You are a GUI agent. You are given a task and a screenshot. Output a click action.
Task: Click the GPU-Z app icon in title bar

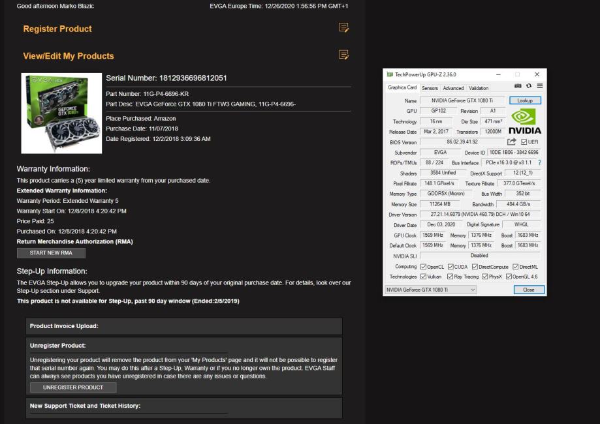390,74
